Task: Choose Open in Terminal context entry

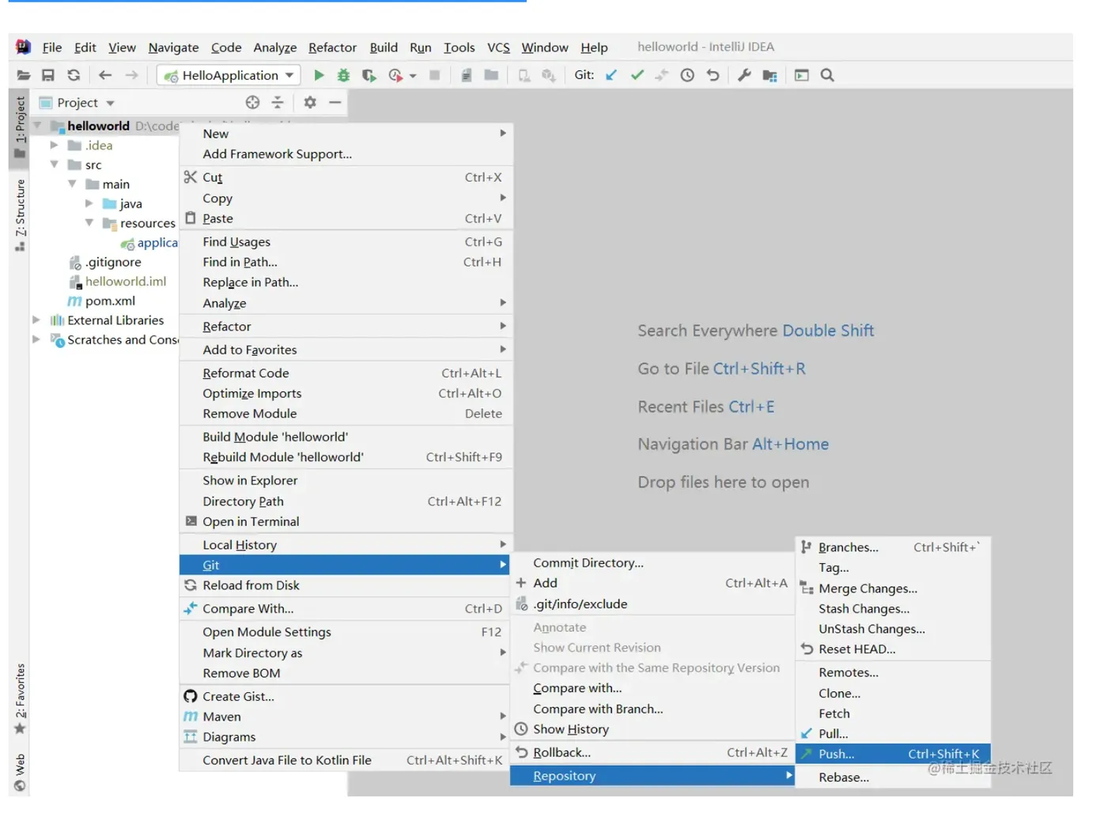Action: pyautogui.click(x=346, y=521)
